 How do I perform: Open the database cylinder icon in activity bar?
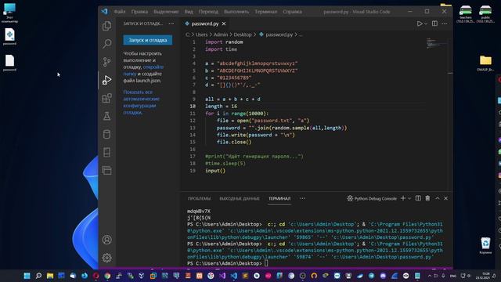pyautogui.click(x=106, y=134)
